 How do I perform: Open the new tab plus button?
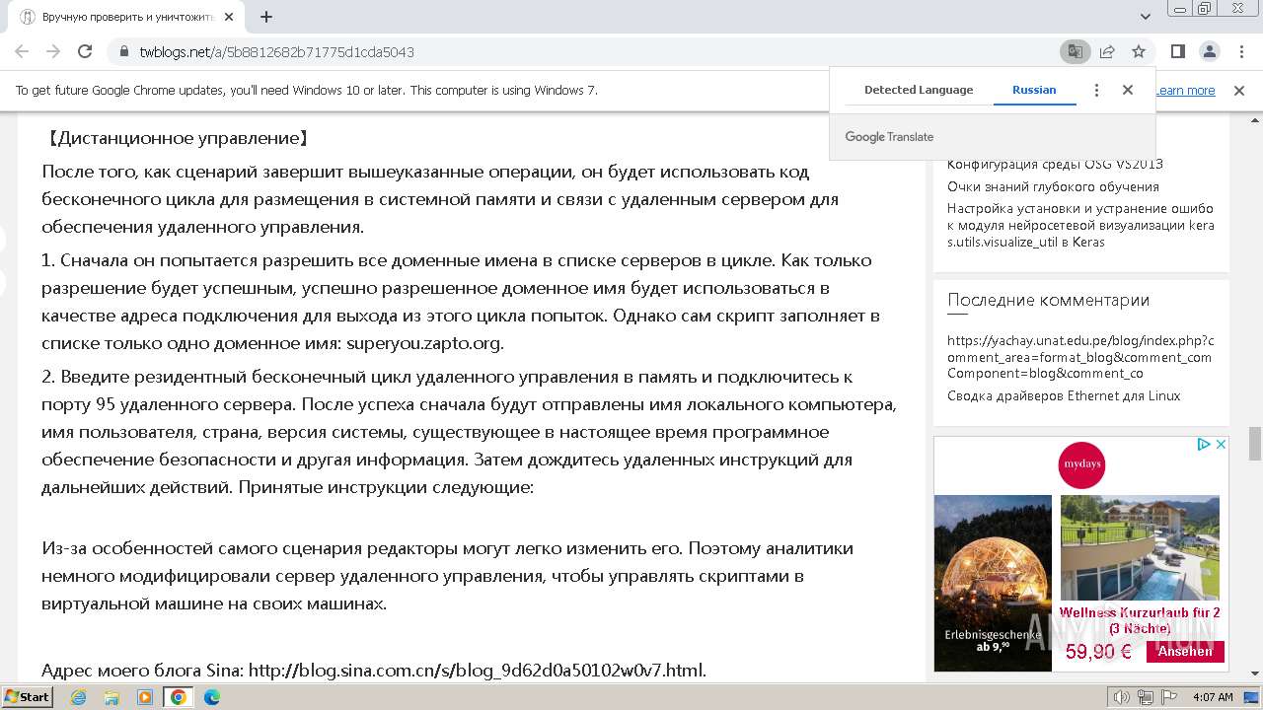(x=266, y=17)
